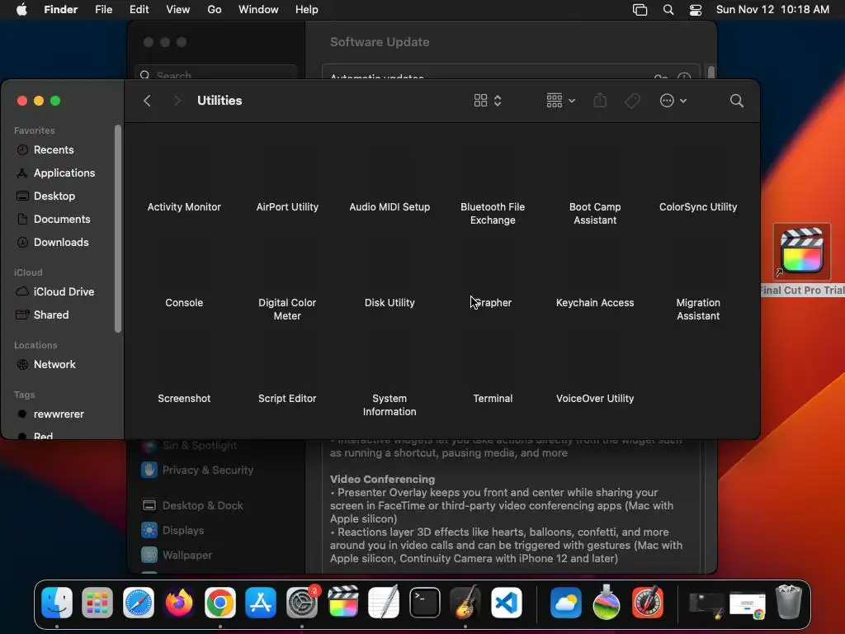The image size is (845, 634).
Task: Click the Finder sidebar scrollbar
Action: coord(118,229)
